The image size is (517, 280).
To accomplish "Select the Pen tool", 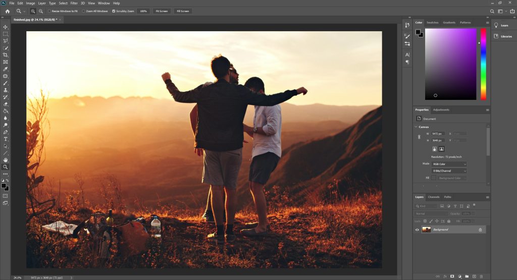I will pyautogui.click(x=5, y=132).
